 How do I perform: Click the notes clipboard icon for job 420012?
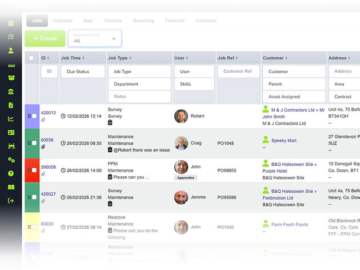110,122
